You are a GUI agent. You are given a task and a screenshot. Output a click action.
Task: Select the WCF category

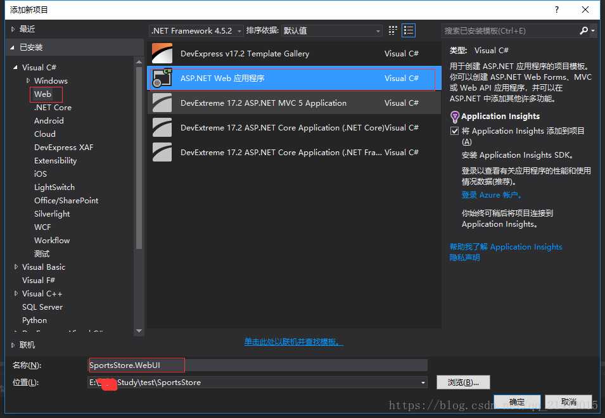click(42, 227)
